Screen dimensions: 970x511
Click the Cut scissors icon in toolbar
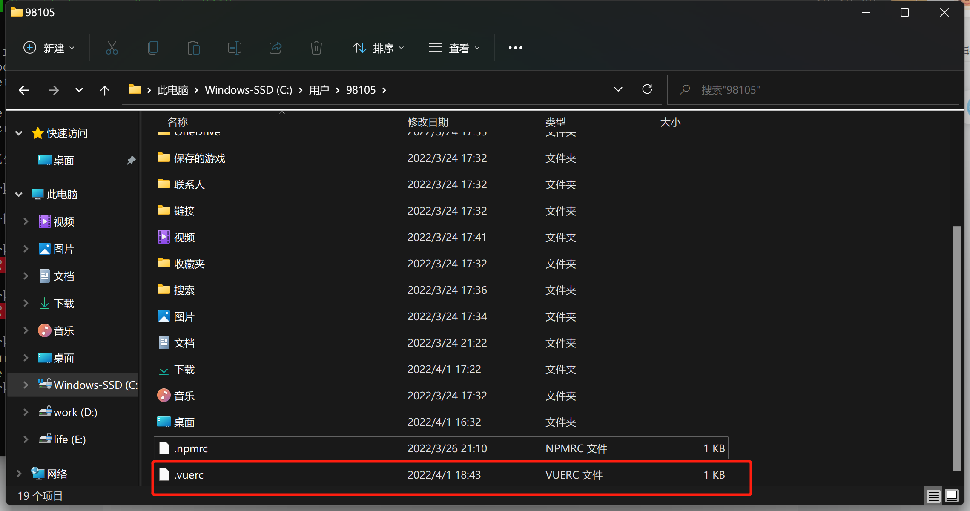pyautogui.click(x=112, y=48)
